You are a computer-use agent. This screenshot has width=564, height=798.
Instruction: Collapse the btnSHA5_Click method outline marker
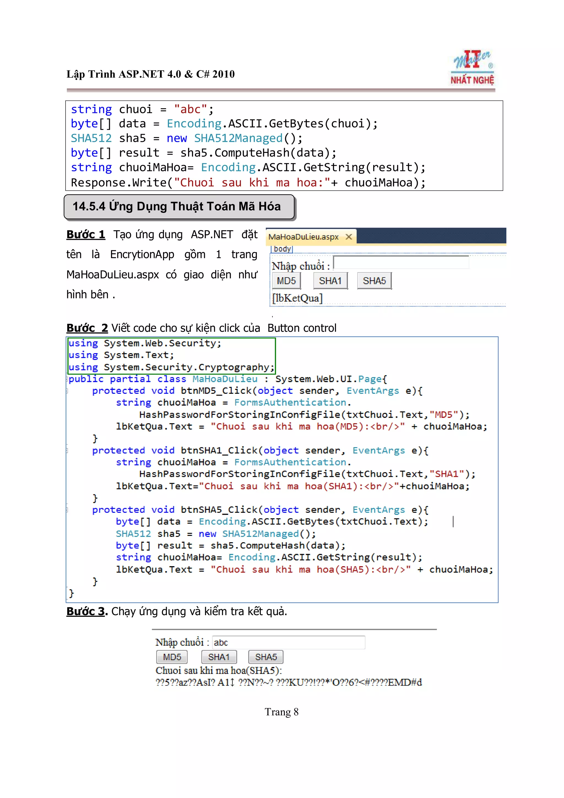point(67,510)
